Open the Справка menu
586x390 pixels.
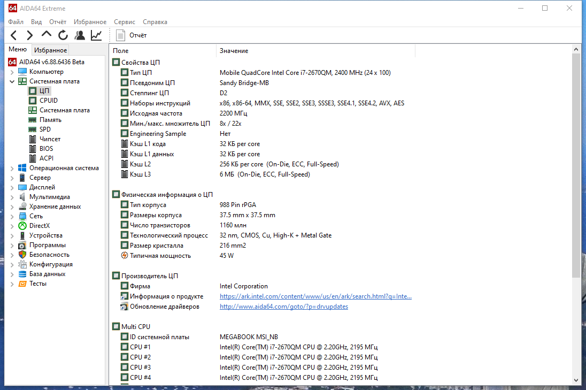pyautogui.click(x=155, y=22)
